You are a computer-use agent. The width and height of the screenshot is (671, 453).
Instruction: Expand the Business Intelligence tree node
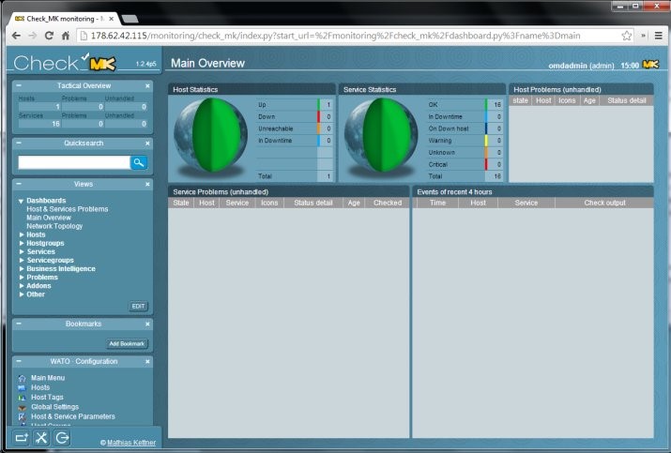coord(22,268)
